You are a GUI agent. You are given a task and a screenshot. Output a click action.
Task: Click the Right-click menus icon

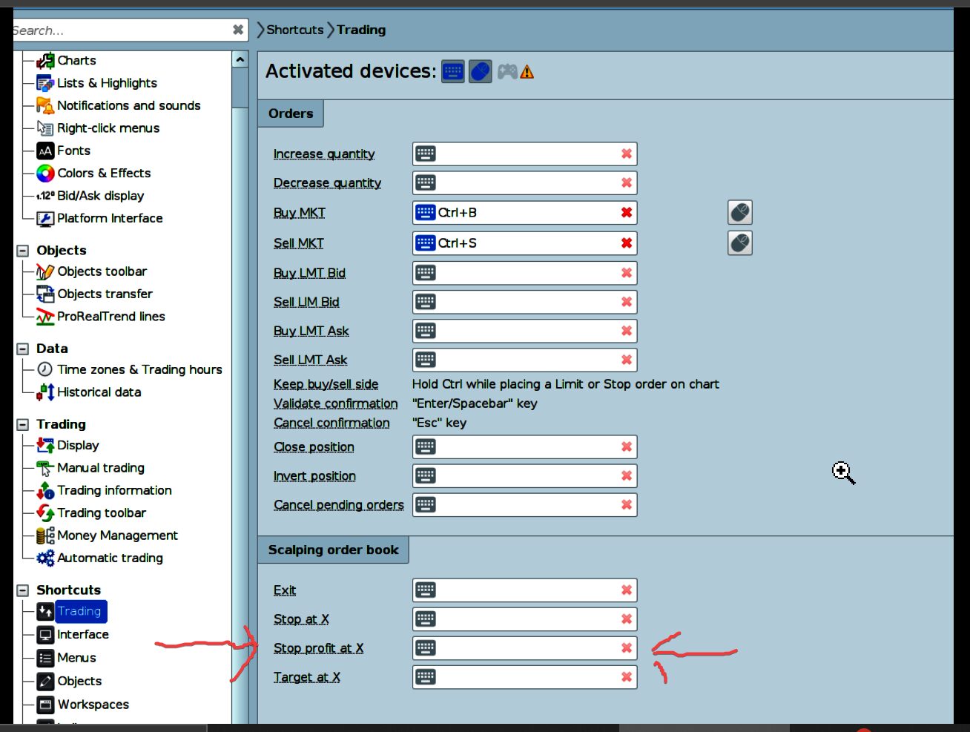45,128
